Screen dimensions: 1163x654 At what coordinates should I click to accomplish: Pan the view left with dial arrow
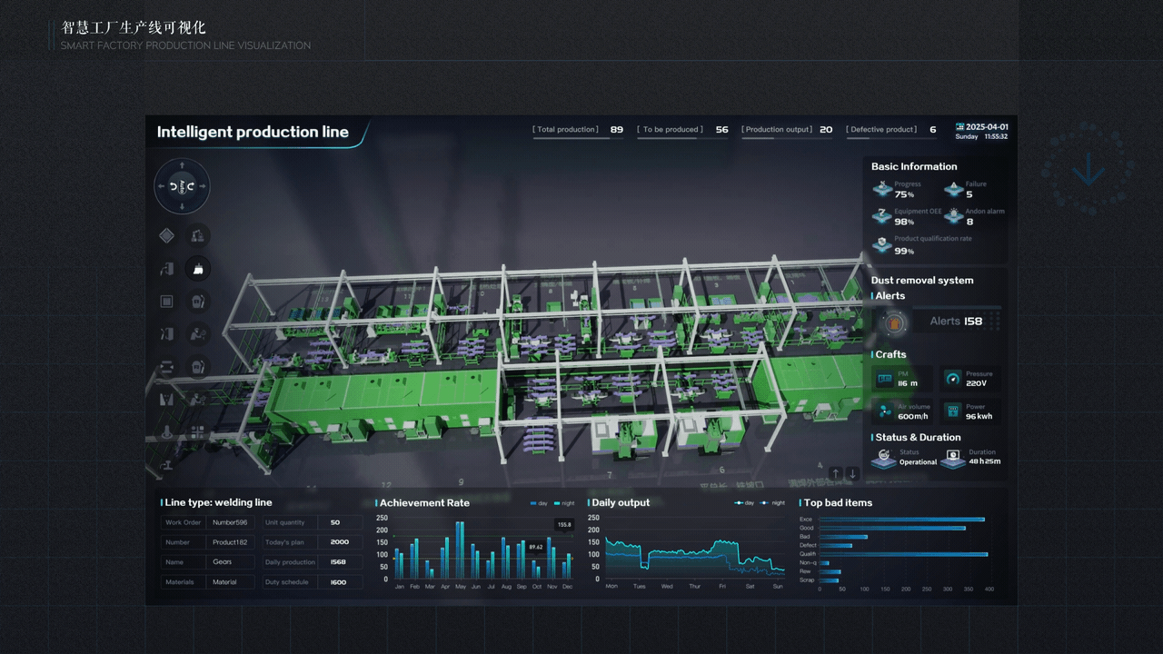(x=161, y=186)
